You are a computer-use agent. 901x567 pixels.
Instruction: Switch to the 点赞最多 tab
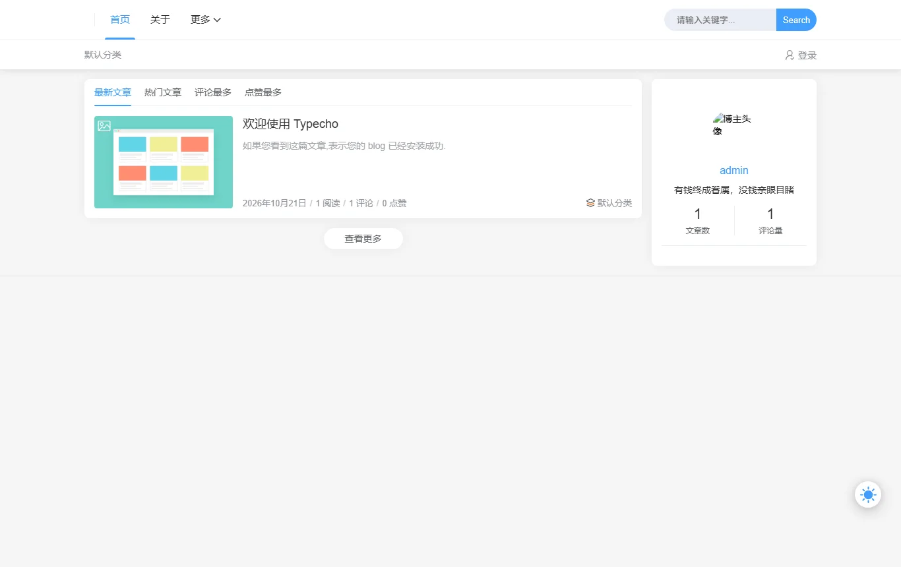263,92
